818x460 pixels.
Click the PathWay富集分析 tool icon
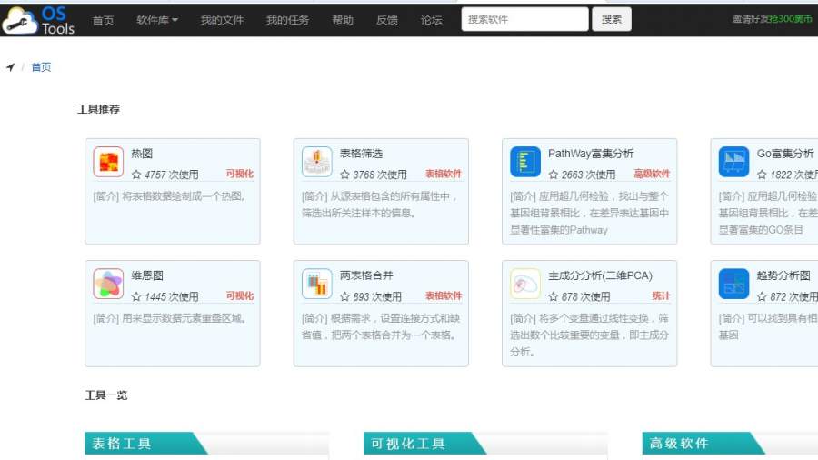pyautogui.click(x=525, y=162)
